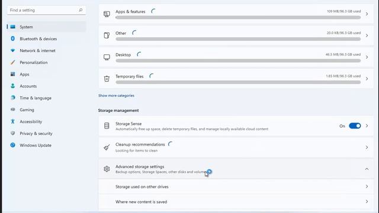
Task: Click the System monitor icon in sidebar
Action: 13,27
